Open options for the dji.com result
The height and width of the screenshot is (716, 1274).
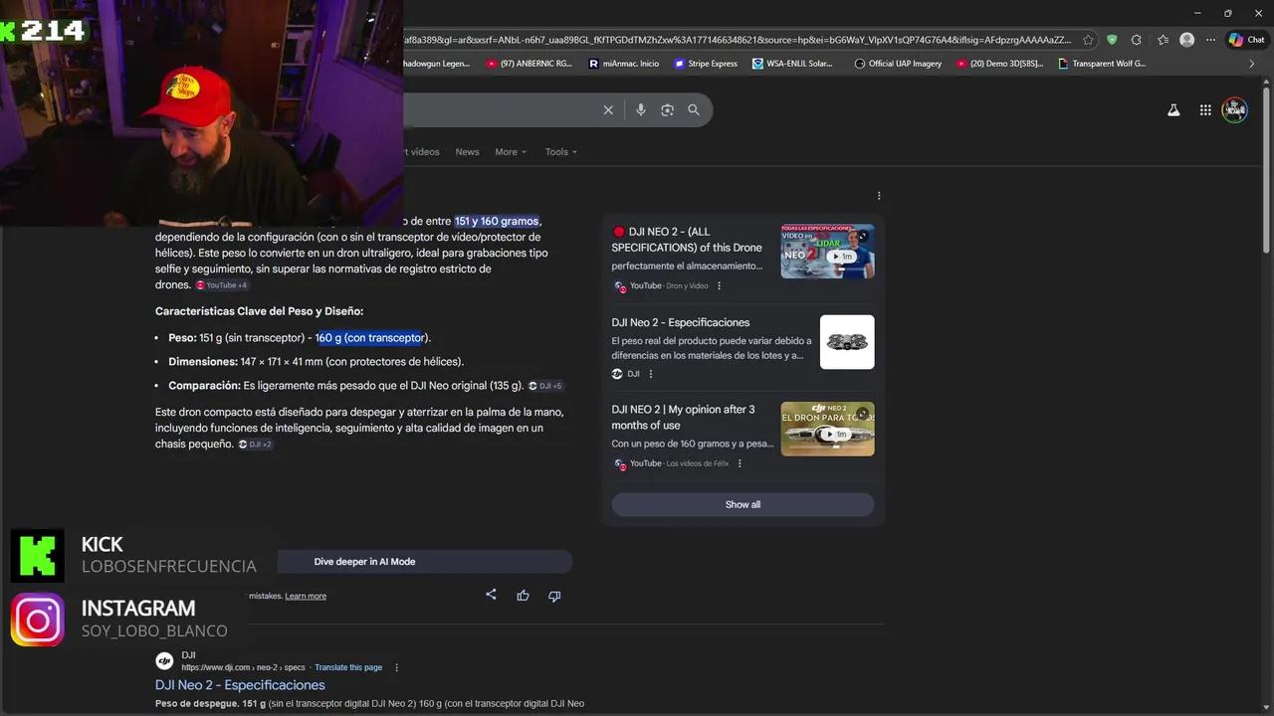[x=396, y=668]
